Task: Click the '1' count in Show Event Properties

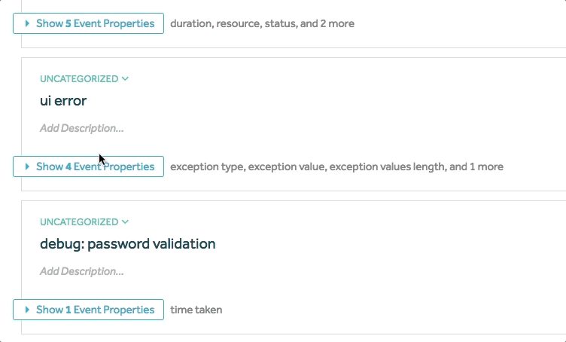Action: tap(68, 310)
